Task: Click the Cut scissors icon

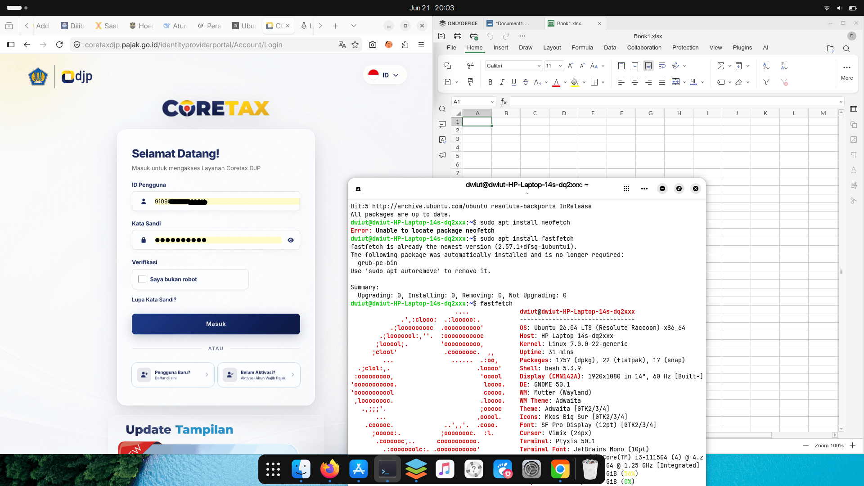Action: (470, 66)
